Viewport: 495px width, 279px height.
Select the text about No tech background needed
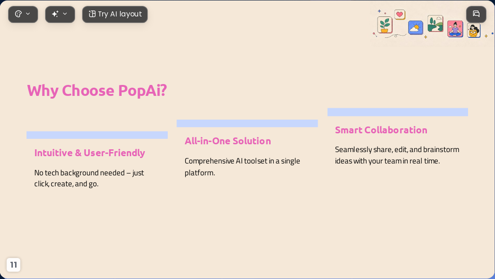pyautogui.click(x=89, y=178)
